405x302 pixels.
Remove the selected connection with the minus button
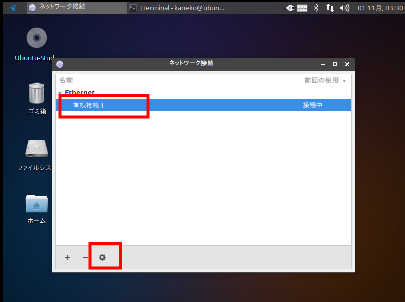[85, 257]
